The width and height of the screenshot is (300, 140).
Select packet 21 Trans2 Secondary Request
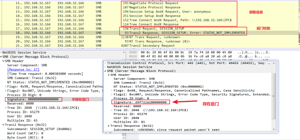pyautogui.click(x=150, y=46)
